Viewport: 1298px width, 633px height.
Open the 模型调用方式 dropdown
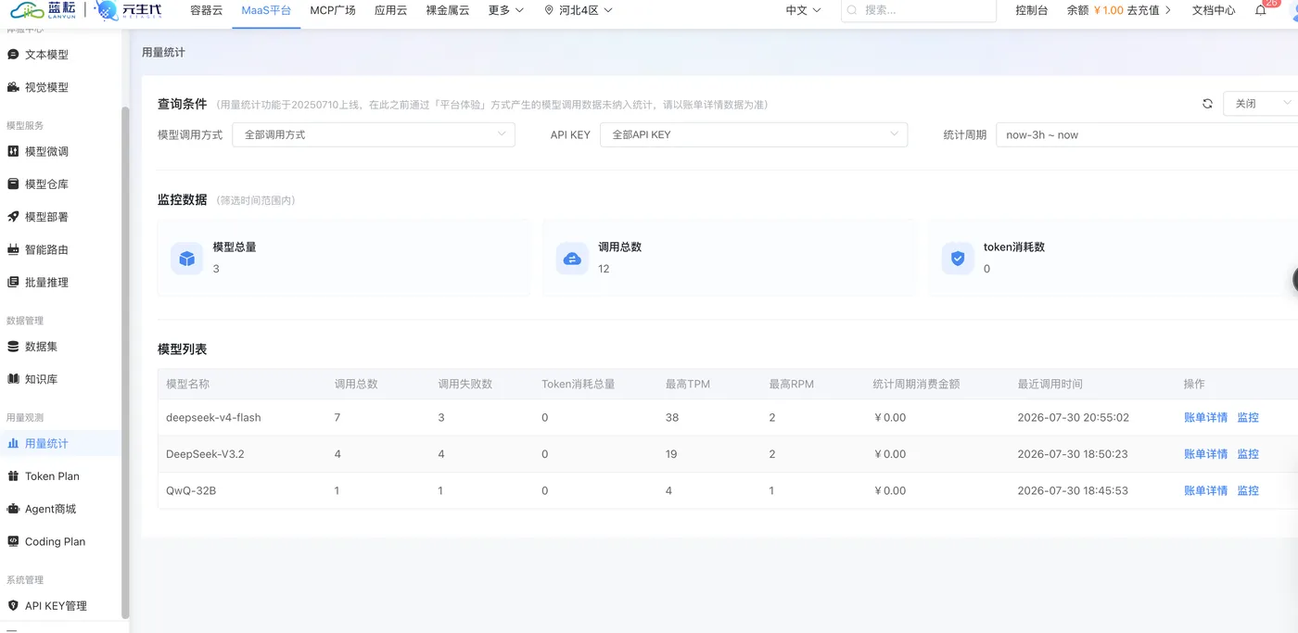374,134
